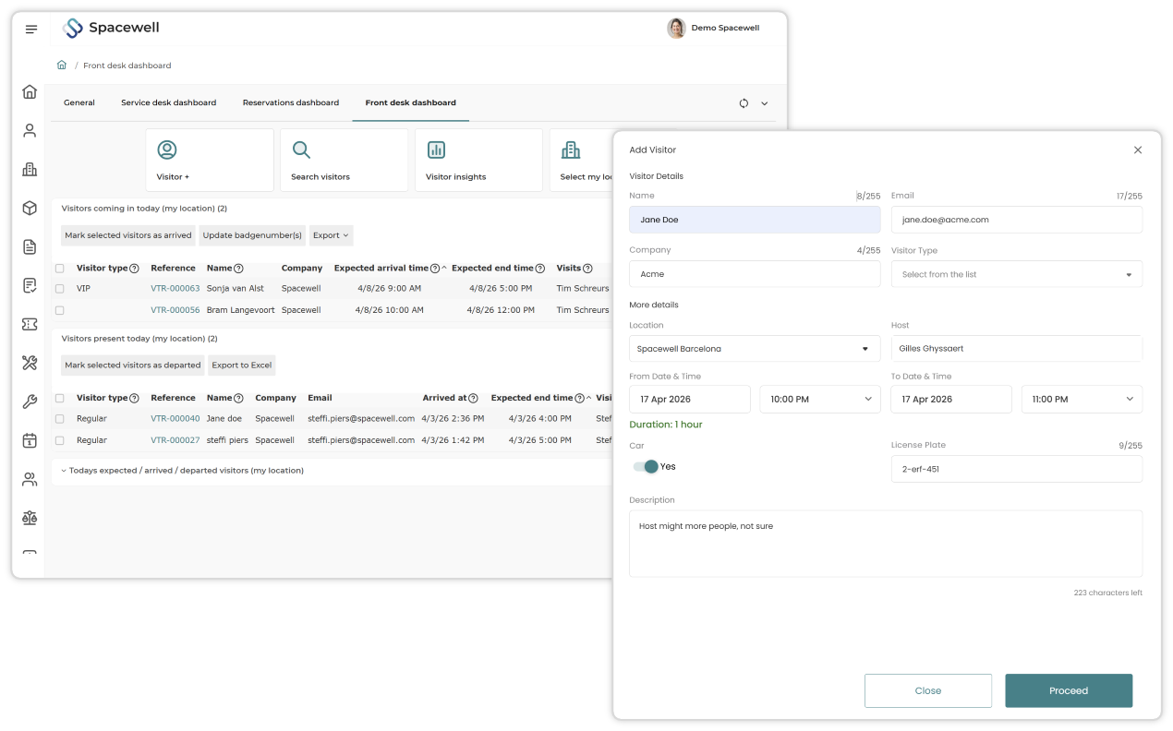
Task: Switch to the Reservations dashboard tab
Action: pyautogui.click(x=291, y=103)
